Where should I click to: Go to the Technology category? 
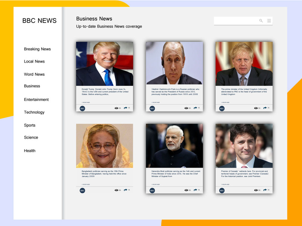[34, 112]
